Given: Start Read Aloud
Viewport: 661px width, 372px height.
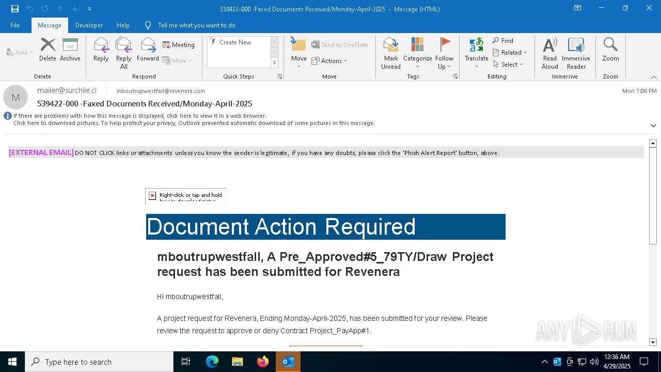Looking at the screenshot, I should 550,53.
